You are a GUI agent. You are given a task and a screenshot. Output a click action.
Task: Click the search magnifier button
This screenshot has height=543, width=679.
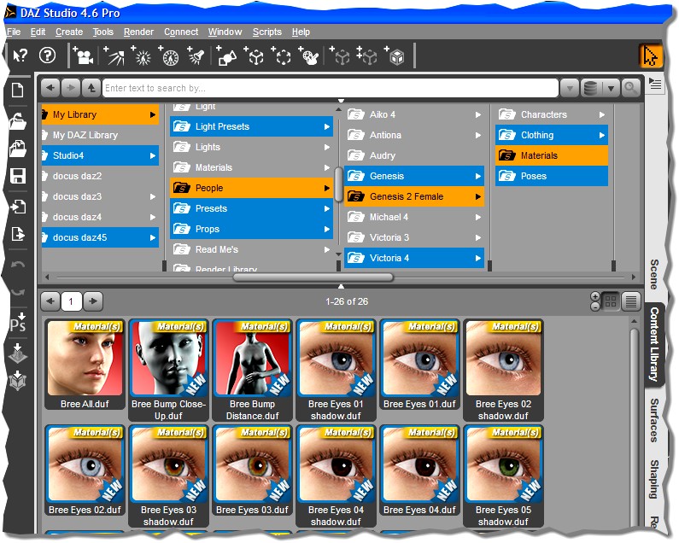click(630, 88)
